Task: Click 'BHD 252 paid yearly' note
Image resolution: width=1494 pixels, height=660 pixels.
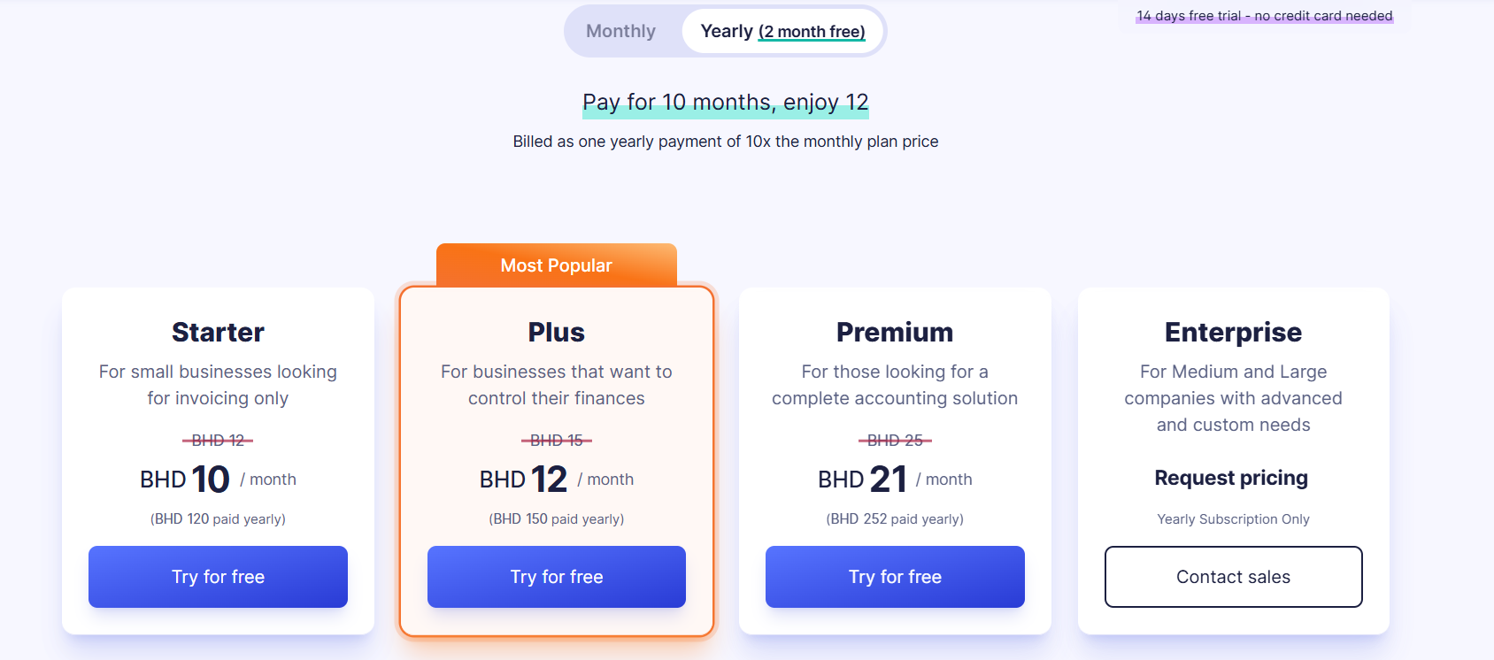Action: (x=895, y=519)
